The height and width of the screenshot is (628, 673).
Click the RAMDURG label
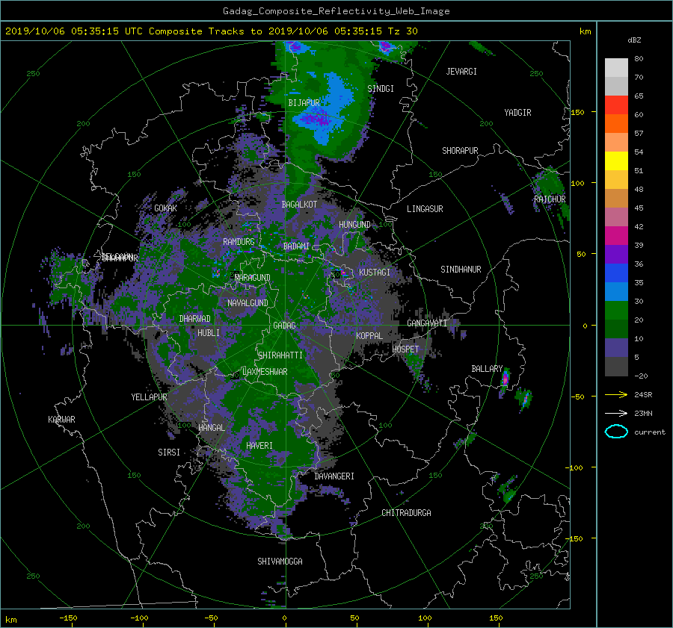coord(239,242)
